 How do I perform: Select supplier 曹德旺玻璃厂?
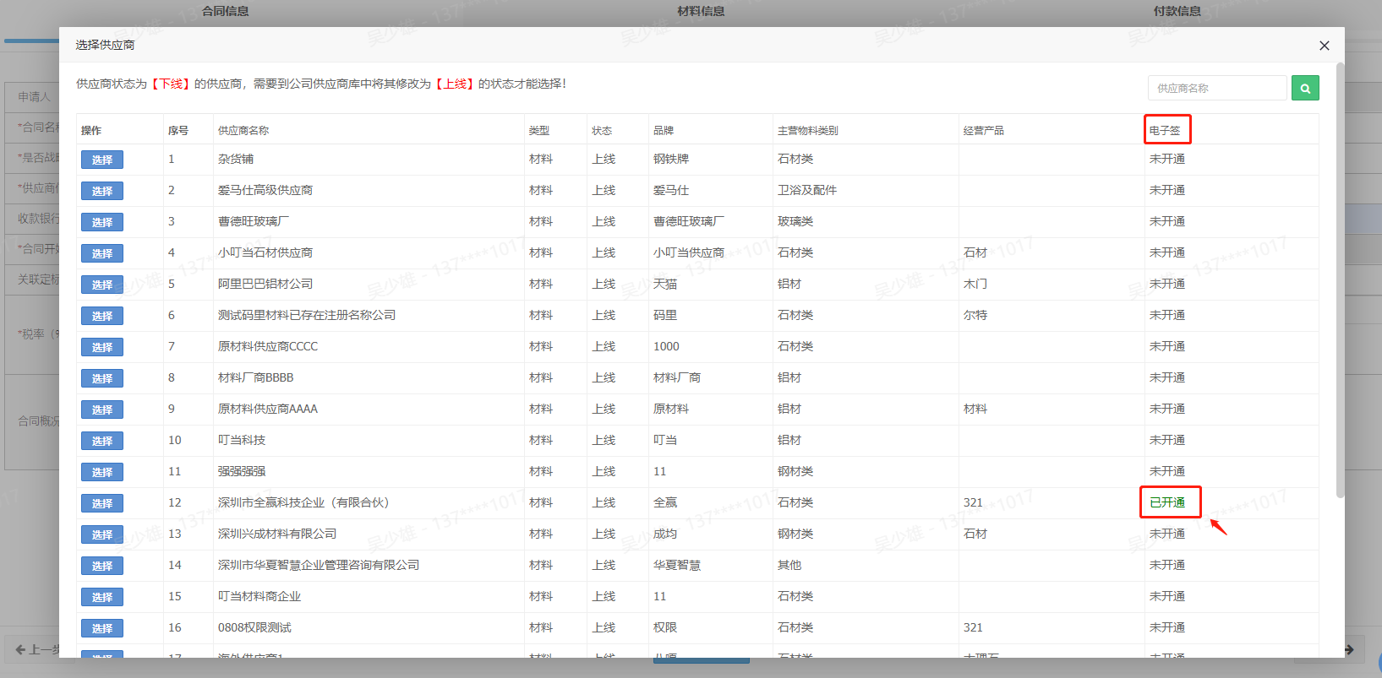pos(102,222)
